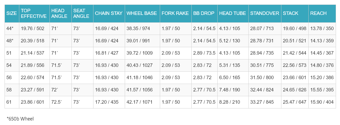
Task: Click the STACK column header
Action: (x=291, y=13)
